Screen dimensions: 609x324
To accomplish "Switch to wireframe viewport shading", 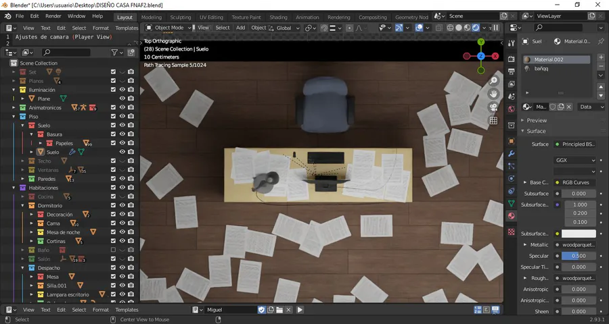I will (450, 28).
